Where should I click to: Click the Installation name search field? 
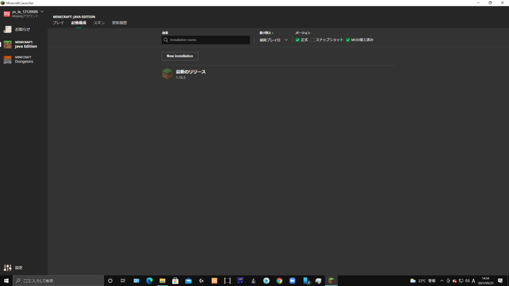pos(206,40)
